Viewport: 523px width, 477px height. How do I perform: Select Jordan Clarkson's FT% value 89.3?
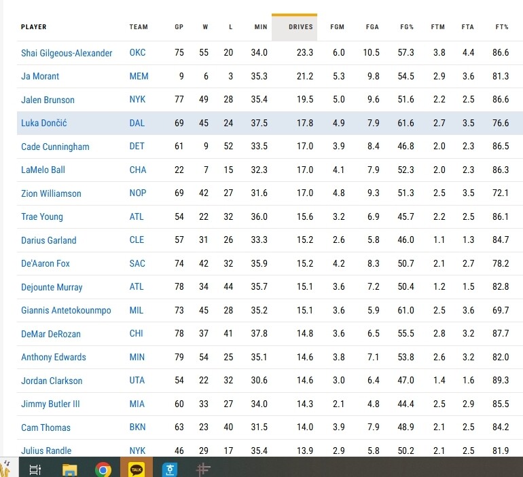point(501,381)
